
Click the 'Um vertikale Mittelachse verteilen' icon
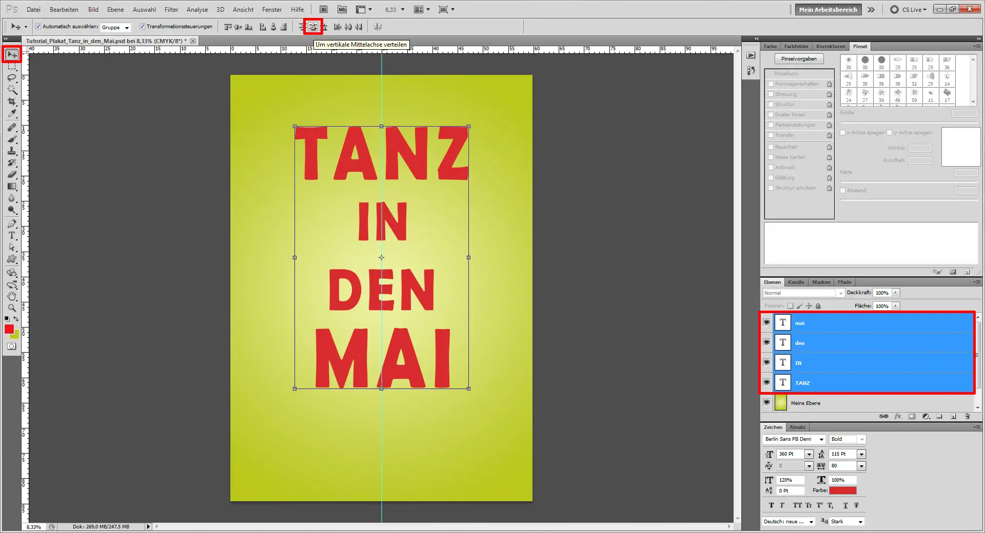point(312,27)
